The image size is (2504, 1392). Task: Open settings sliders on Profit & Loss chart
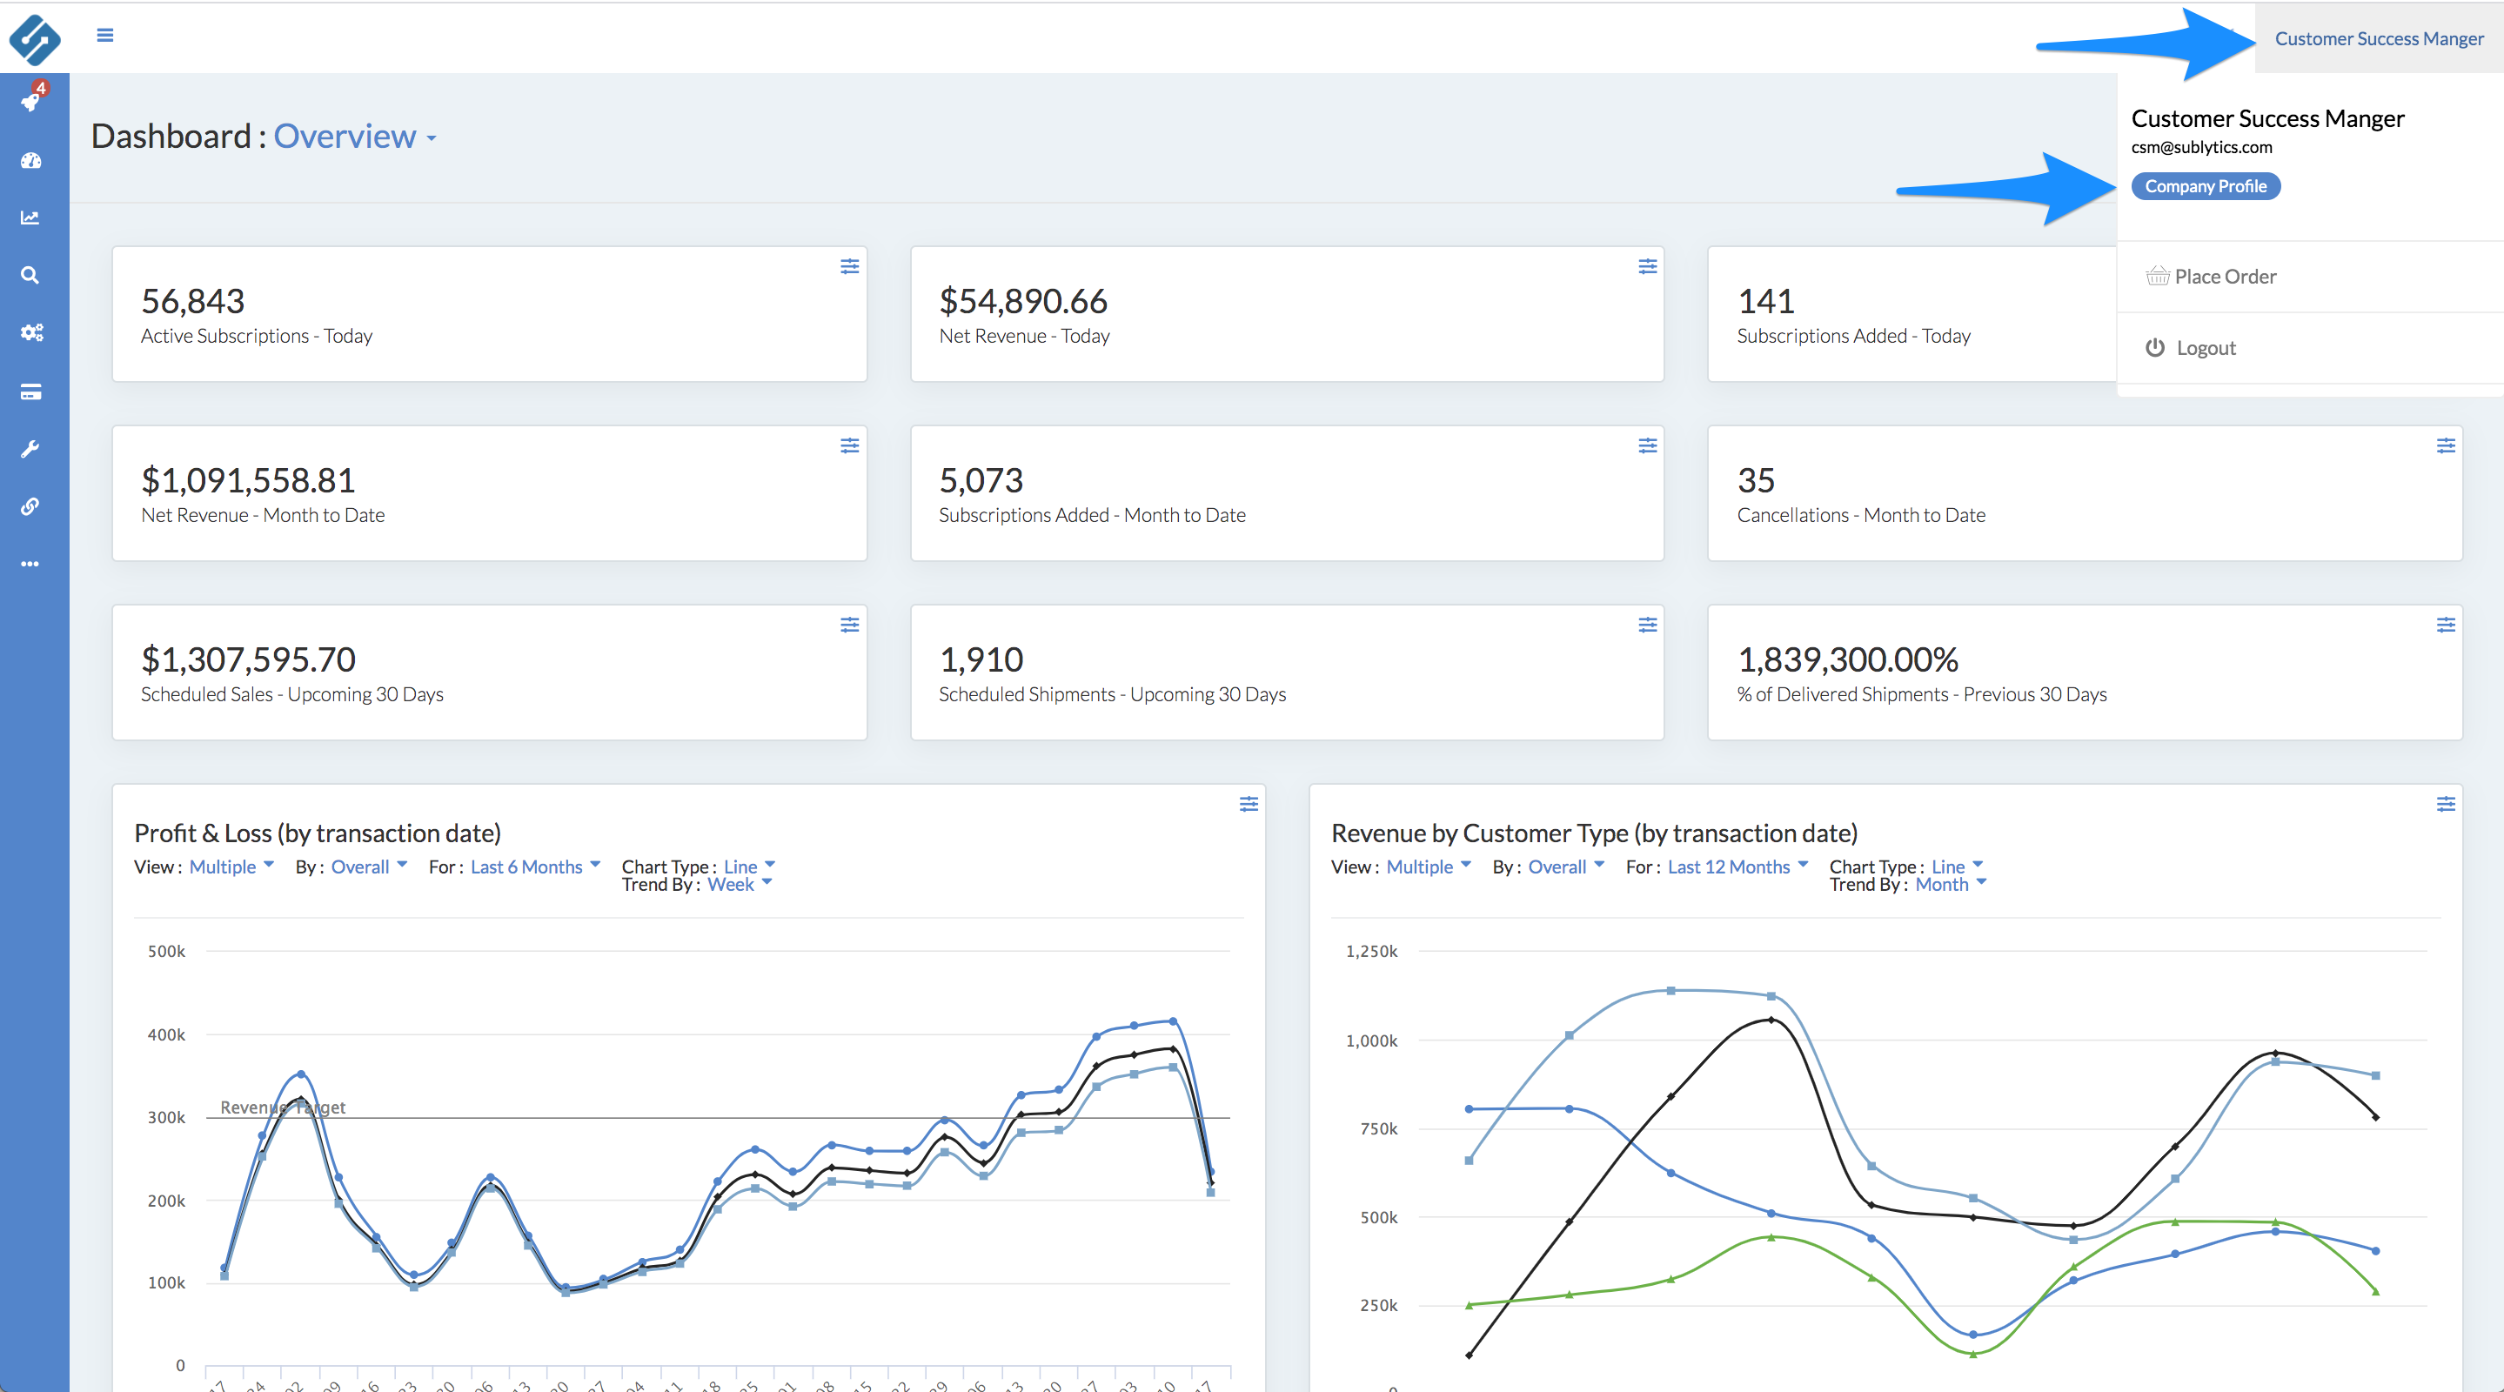[x=1249, y=804]
